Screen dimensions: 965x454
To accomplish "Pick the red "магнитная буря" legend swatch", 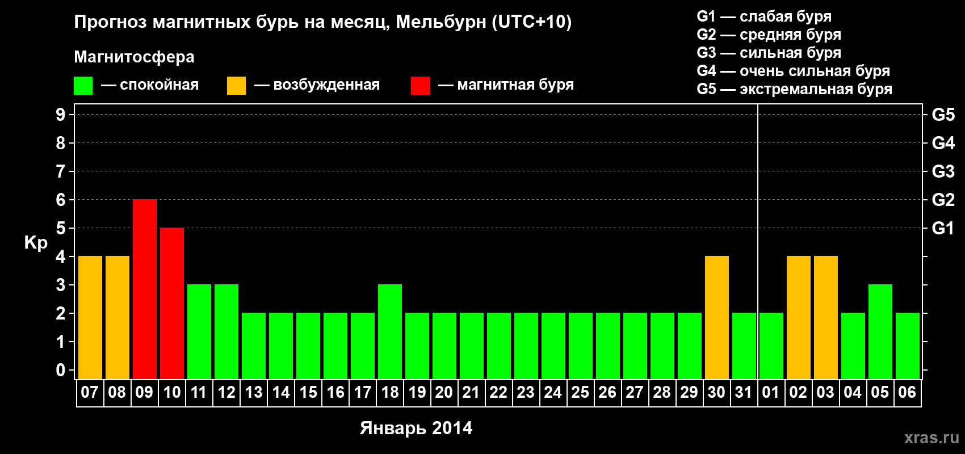I will (x=420, y=86).
